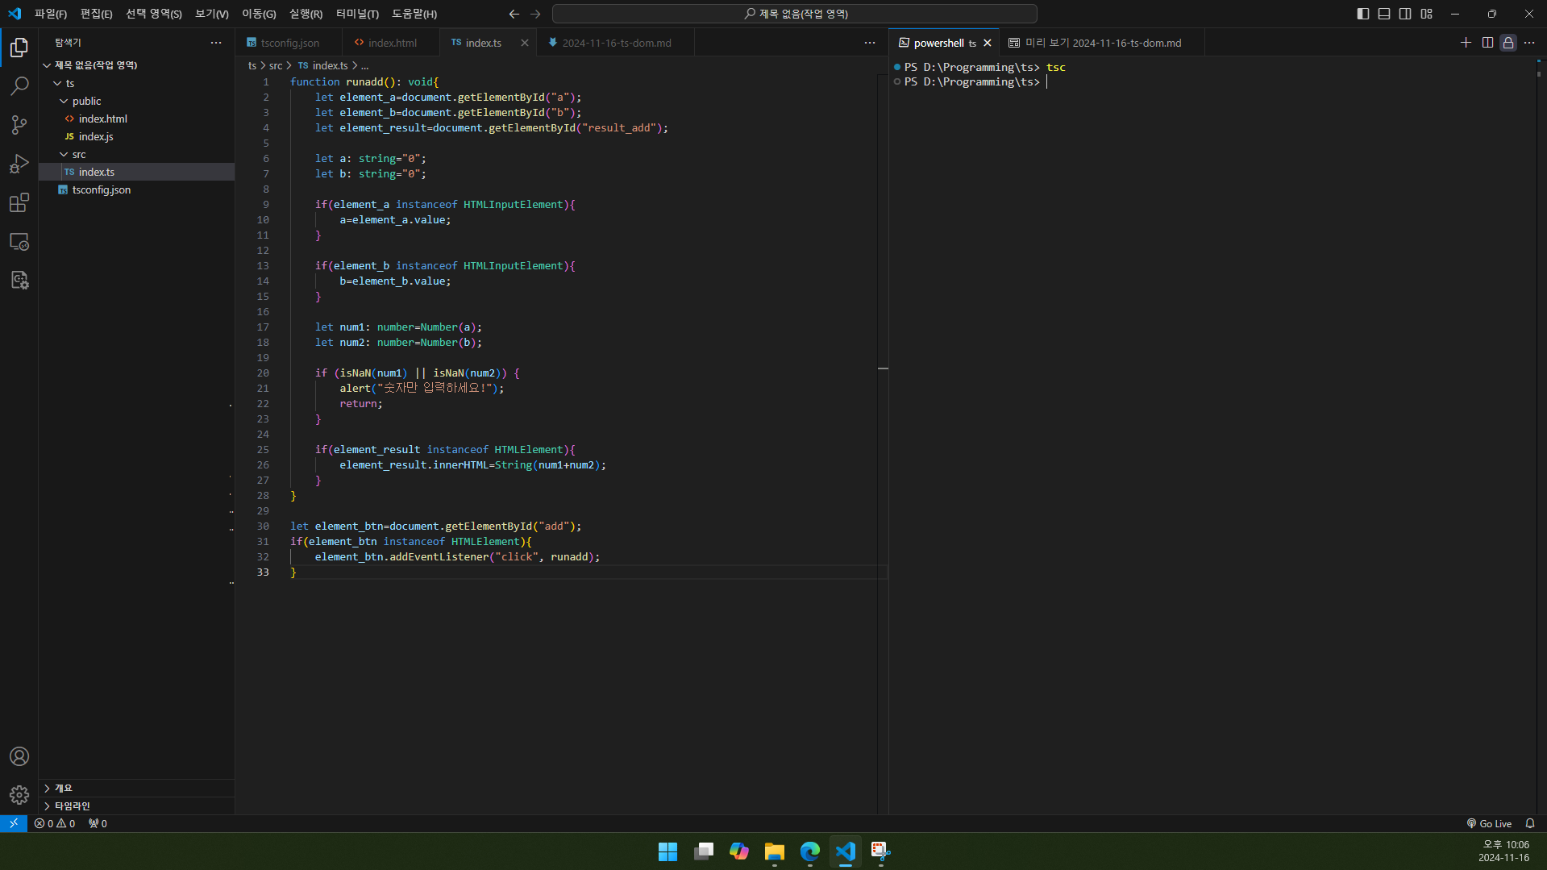1547x870 pixels.
Task: Open Run and Debug view
Action: (19, 164)
